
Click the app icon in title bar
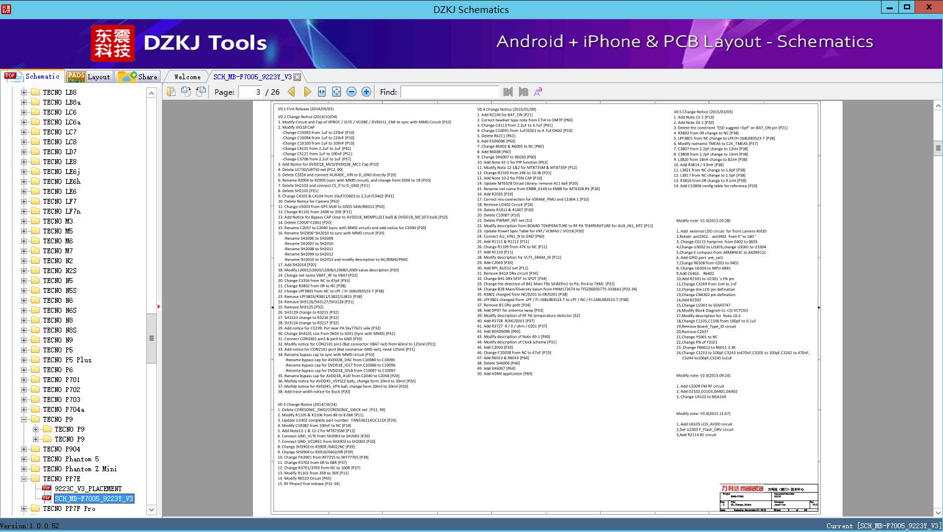tap(7, 8)
